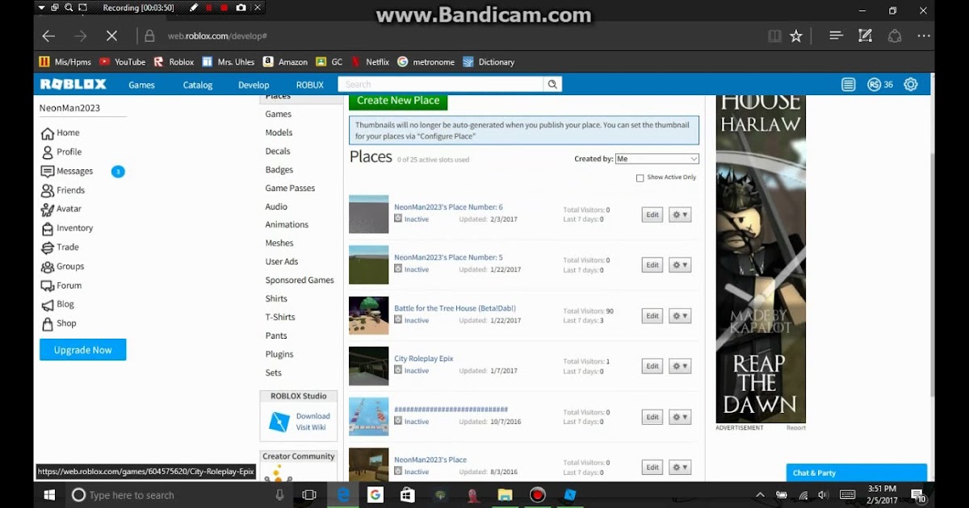The image size is (969, 508).
Task: Open ROBLOX Studio Download link
Action: click(x=313, y=416)
